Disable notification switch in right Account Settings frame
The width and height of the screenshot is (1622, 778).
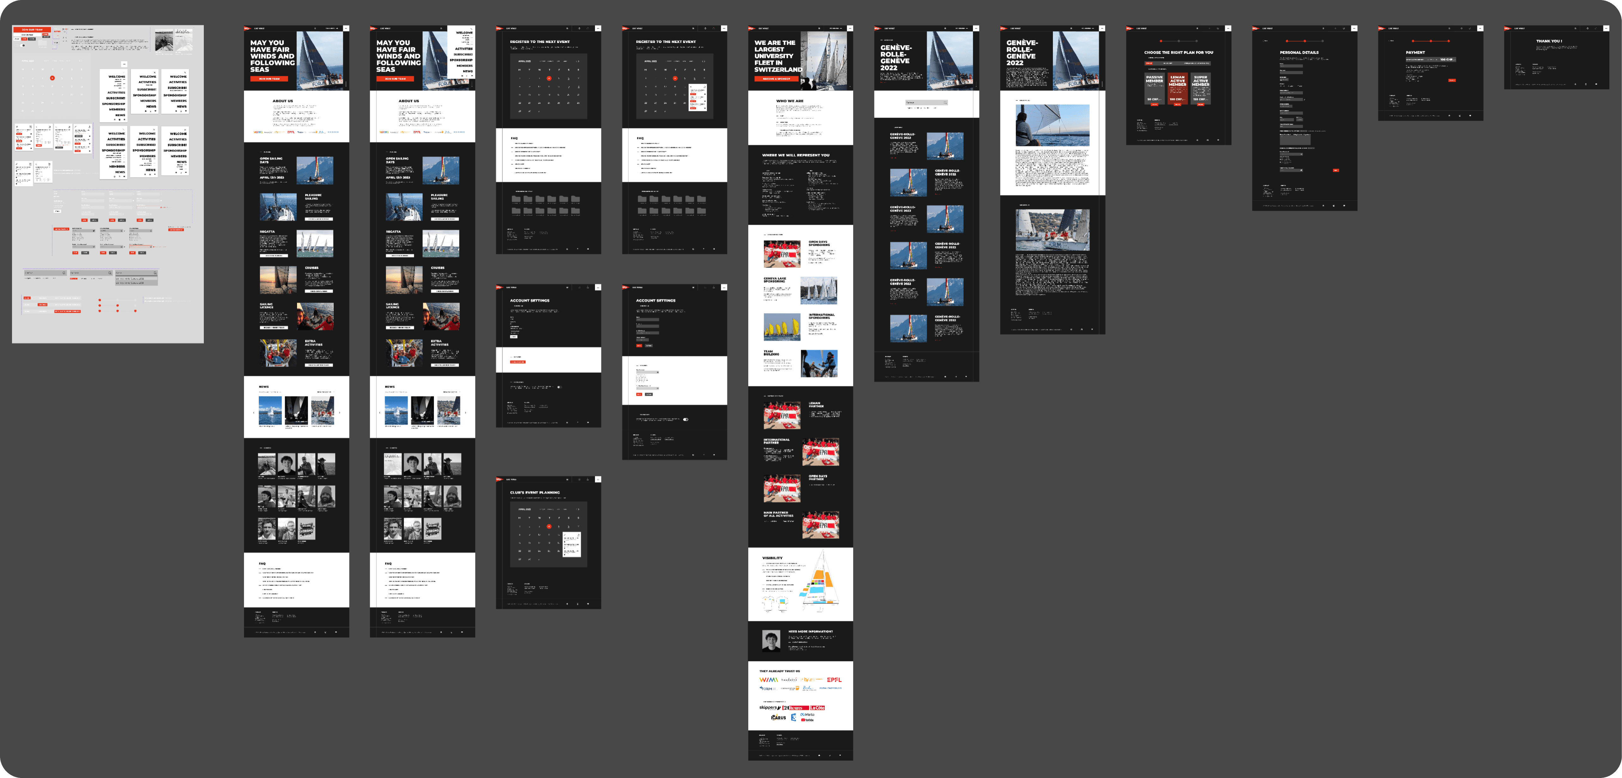(686, 419)
